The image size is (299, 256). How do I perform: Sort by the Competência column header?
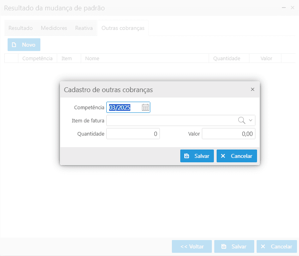[x=37, y=59]
